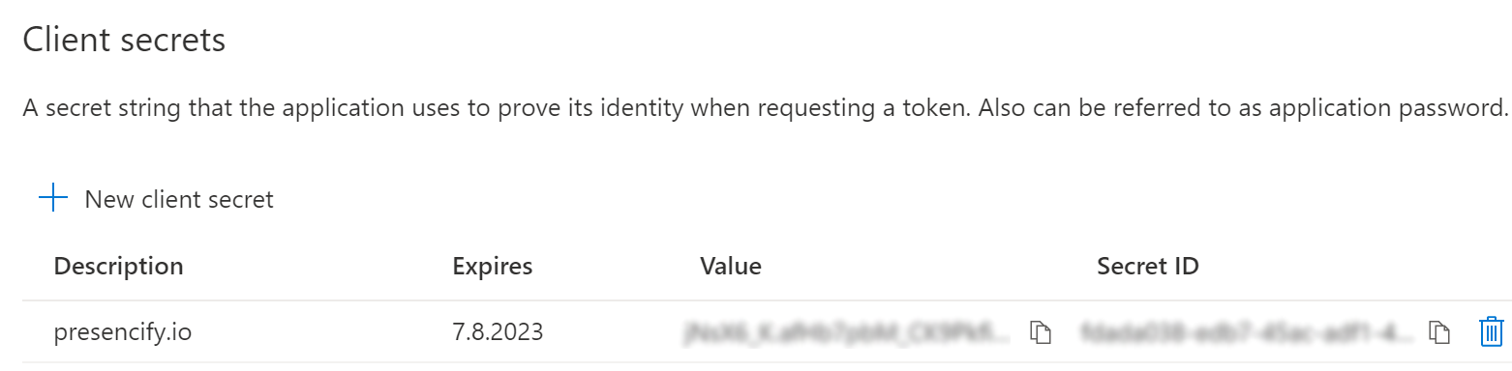The height and width of the screenshot is (371, 1512).
Task: Click the Secret ID column header
Action: click(x=1148, y=266)
